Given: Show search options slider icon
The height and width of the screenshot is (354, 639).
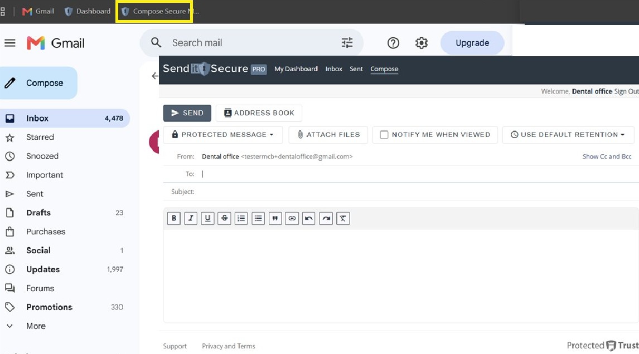Looking at the screenshot, I should tap(347, 43).
